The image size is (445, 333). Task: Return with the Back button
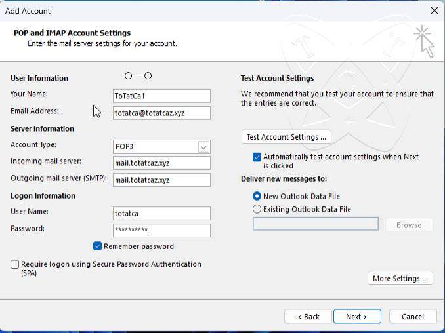coord(308,316)
